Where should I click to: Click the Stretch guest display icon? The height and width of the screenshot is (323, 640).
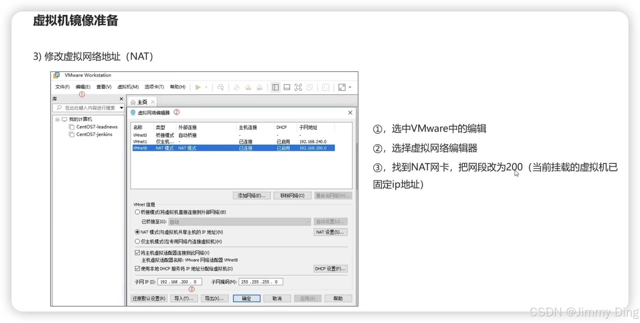[342, 87]
